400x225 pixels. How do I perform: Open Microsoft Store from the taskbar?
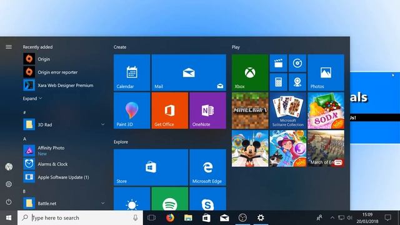pos(206,218)
